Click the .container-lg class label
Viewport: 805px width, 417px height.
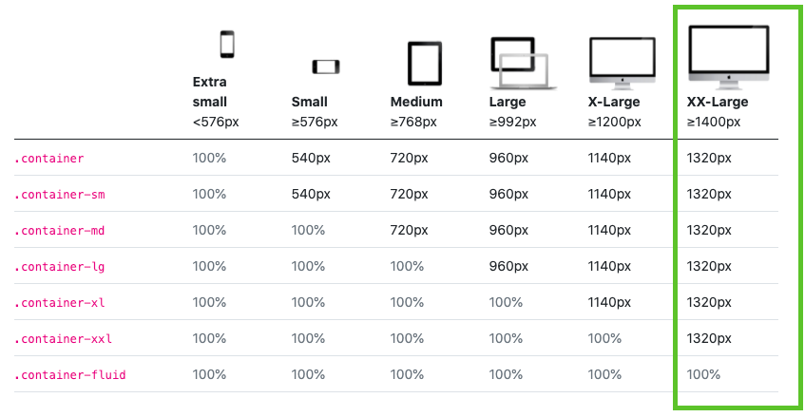tap(59, 267)
